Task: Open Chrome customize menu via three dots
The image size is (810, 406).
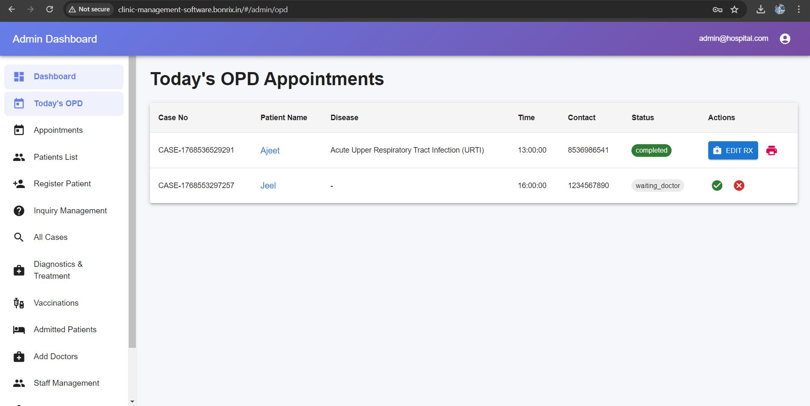Action: [x=799, y=9]
